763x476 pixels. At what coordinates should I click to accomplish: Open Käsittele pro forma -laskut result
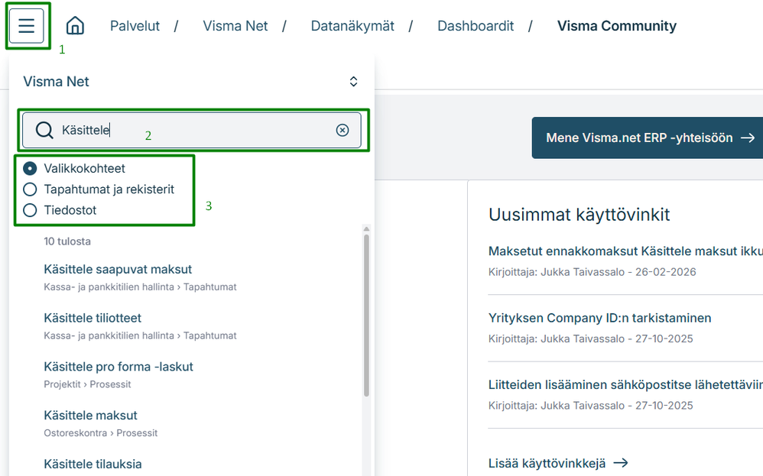pyautogui.click(x=119, y=367)
